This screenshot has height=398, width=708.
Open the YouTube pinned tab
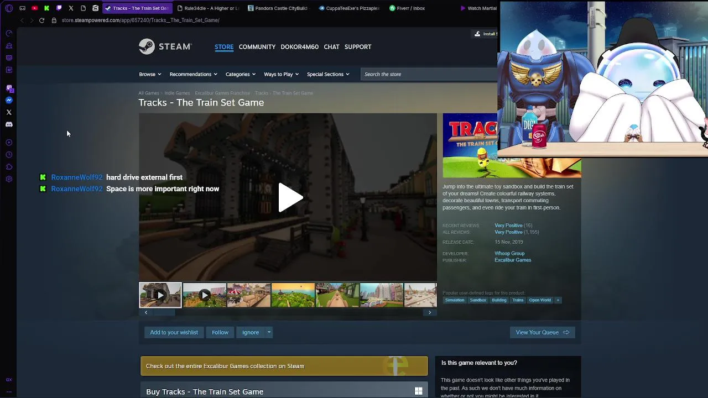[34, 8]
